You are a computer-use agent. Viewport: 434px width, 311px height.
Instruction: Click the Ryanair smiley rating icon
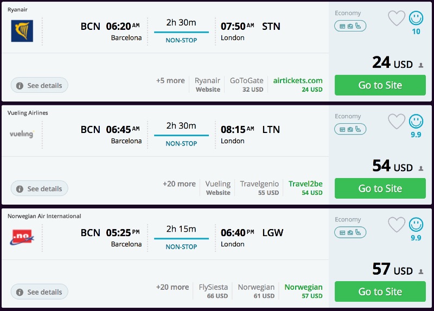click(416, 18)
